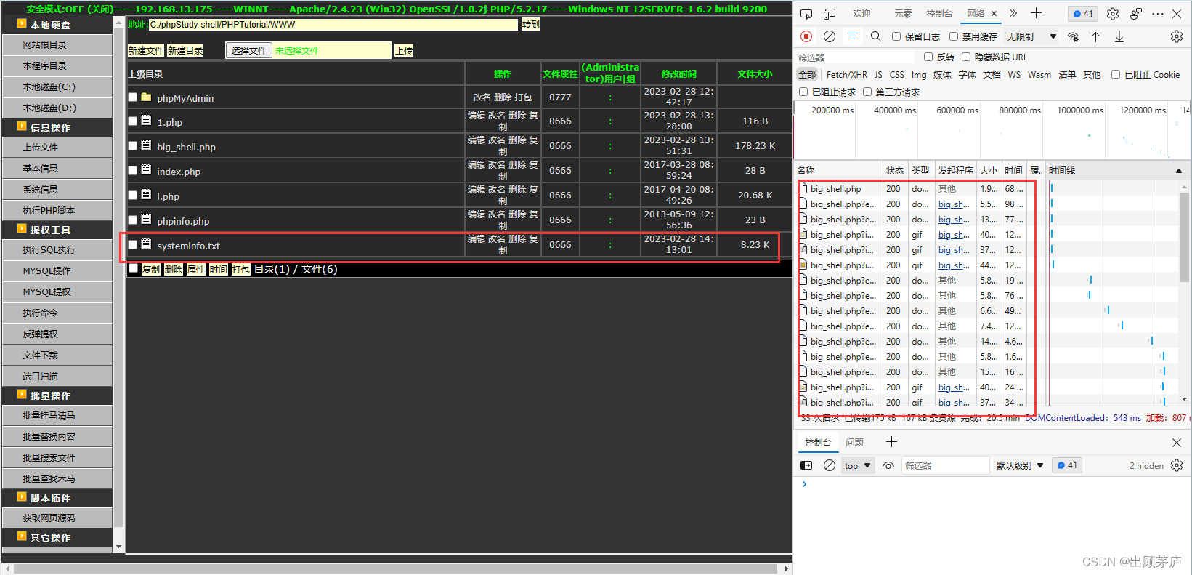Enable the 禁用缓存 checkbox
Image resolution: width=1192 pixels, height=575 pixels.
pyautogui.click(x=954, y=36)
